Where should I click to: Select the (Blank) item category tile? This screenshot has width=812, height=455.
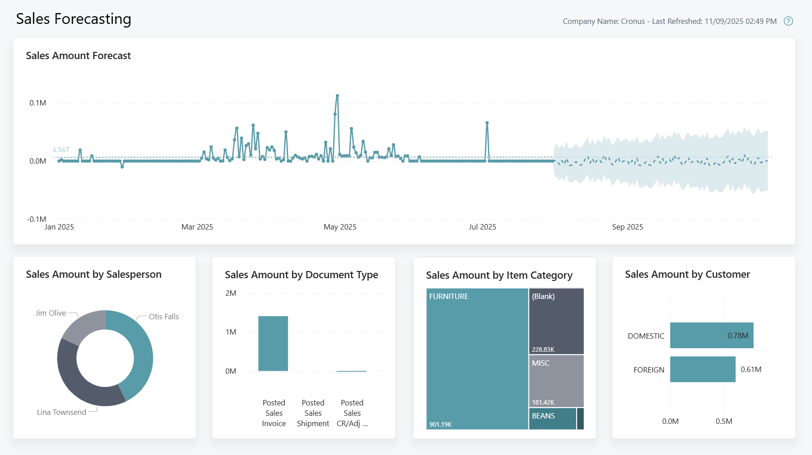[556, 320]
